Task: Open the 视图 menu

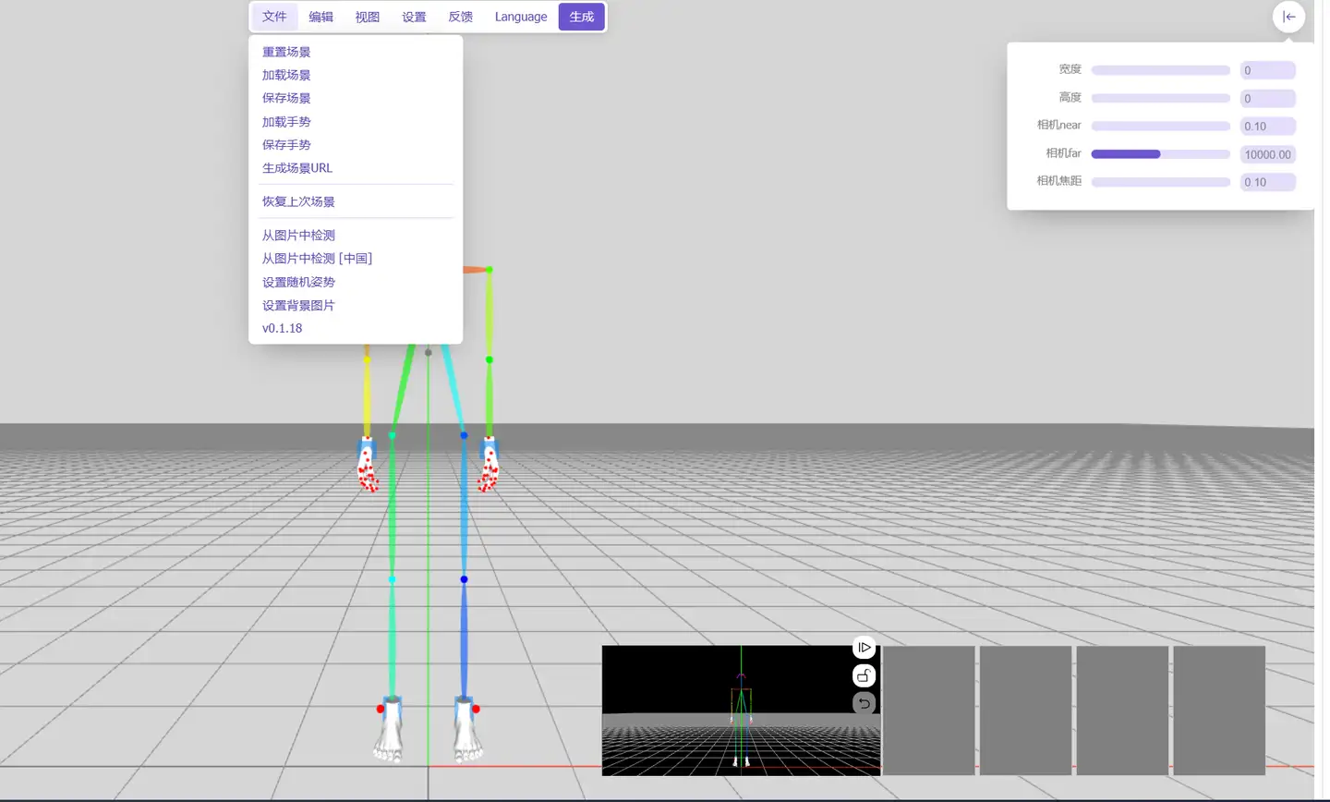Action: [368, 17]
